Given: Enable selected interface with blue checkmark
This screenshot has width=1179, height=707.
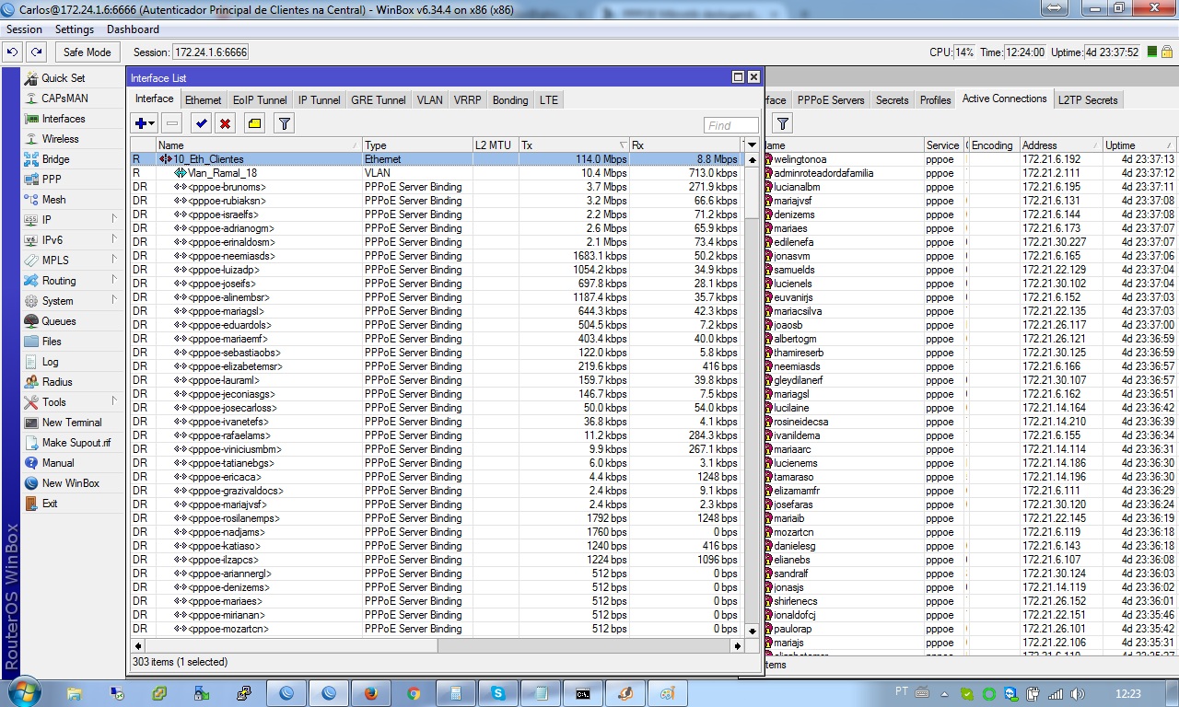Looking at the screenshot, I should [x=201, y=123].
